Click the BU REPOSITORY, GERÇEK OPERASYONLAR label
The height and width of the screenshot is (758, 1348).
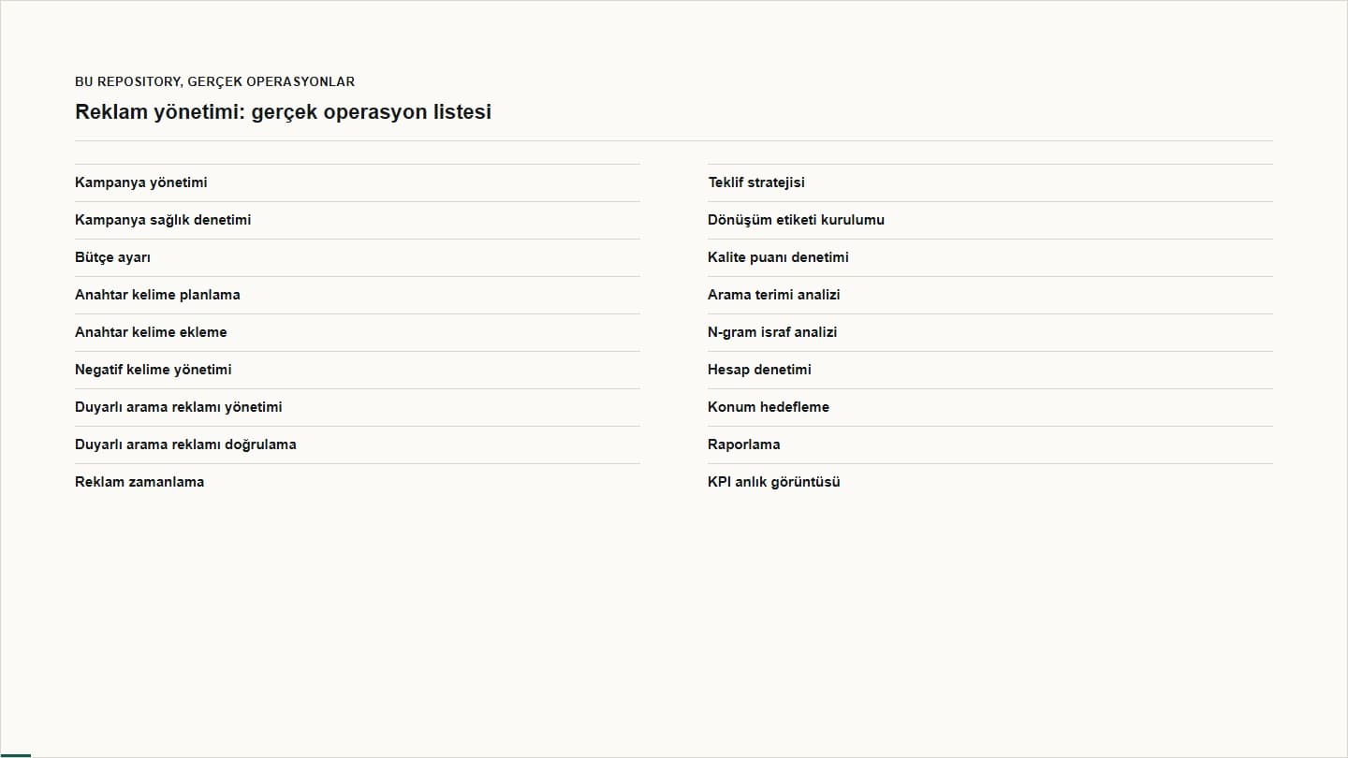pos(214,81)
